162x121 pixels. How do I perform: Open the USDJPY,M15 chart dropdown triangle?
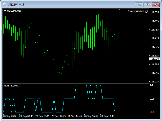coord(5,11)
